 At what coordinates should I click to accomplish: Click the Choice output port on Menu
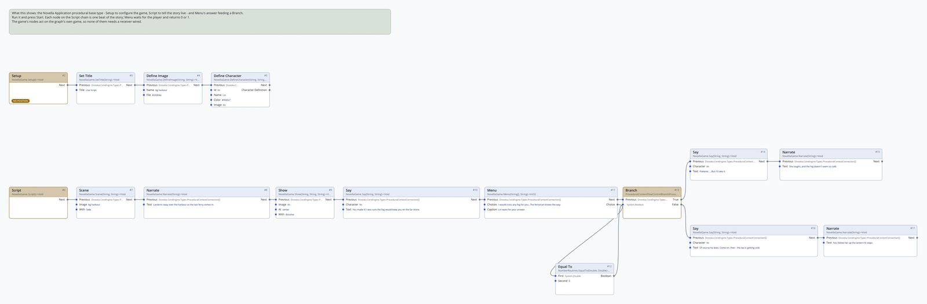point(618,204)
